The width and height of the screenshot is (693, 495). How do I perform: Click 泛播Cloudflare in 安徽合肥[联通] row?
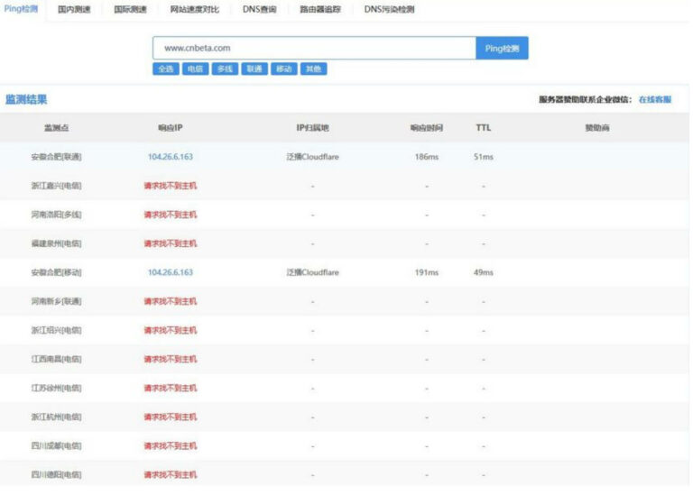click(312, 157)
